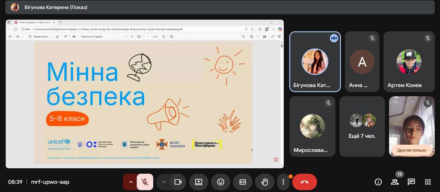
Task: Open the meeting details info icon
Action: pyautogui.click(x=378, y=182)
